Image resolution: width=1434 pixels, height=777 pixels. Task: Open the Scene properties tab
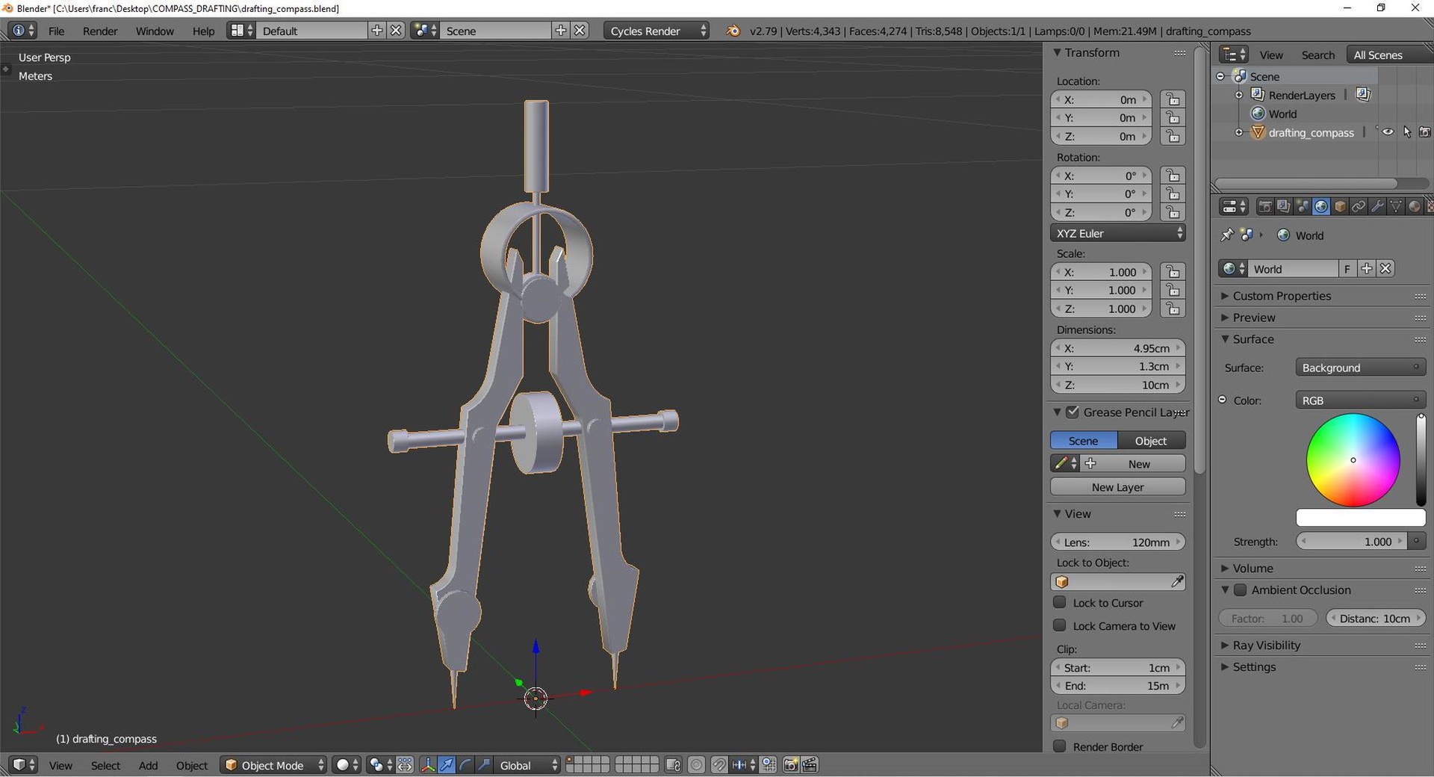[1302, 206]
